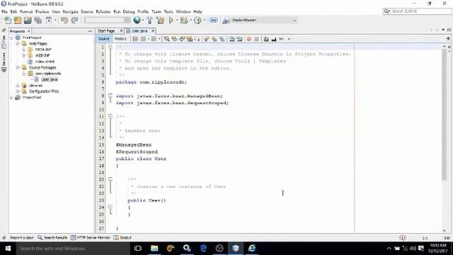Screen dimensions: 453x255
Task: Collapse the Source Packages node
Action: click(x=18, y=67)
